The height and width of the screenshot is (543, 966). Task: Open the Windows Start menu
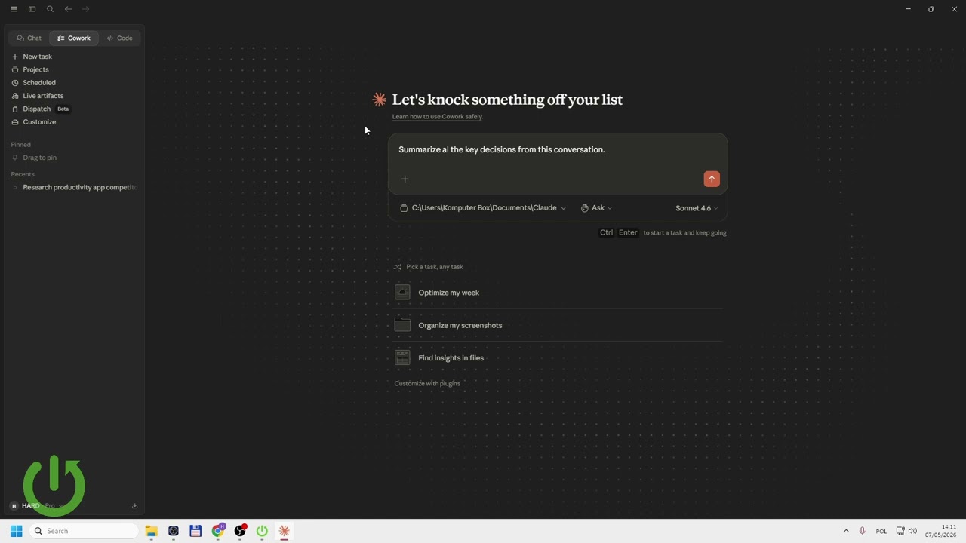[x=17, y=531]
